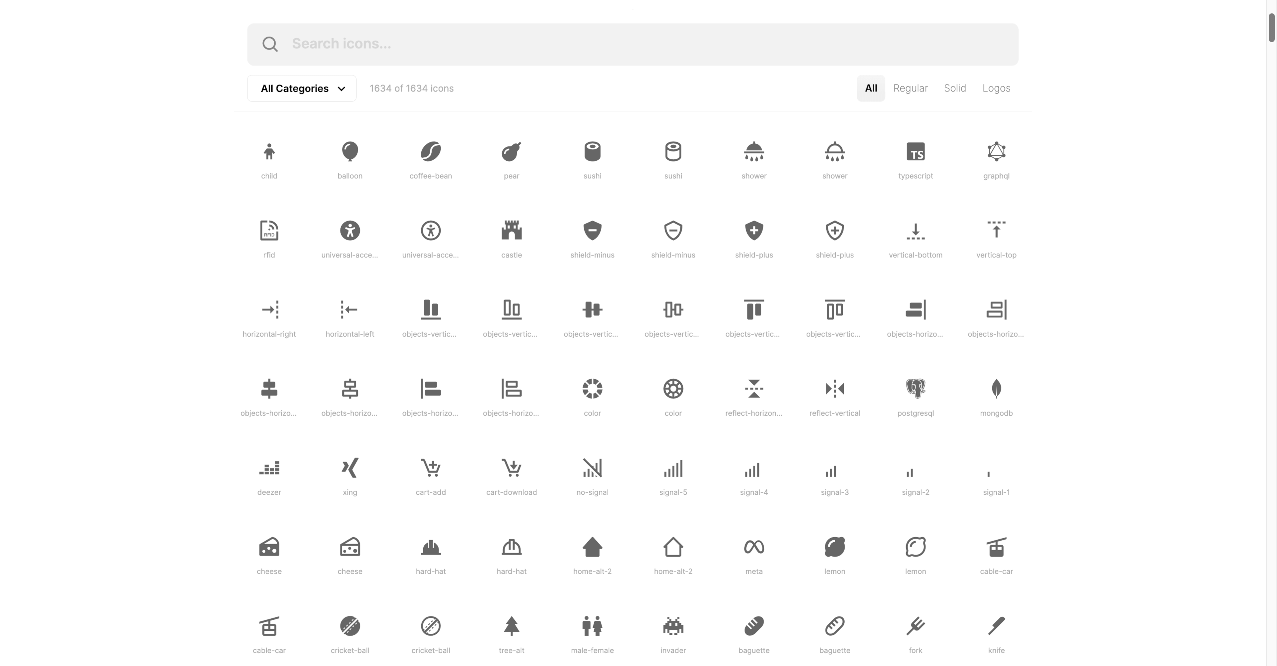
Task: Click the Regular filter button
Action: pyautogui.click(x=910, y=88)
